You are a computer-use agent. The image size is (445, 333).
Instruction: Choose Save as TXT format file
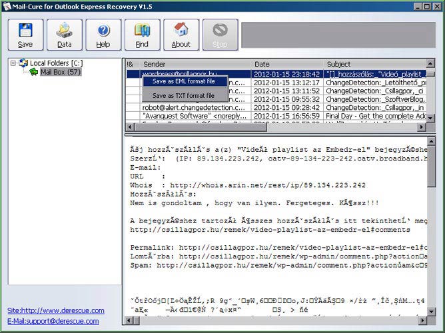pos(185,96)
